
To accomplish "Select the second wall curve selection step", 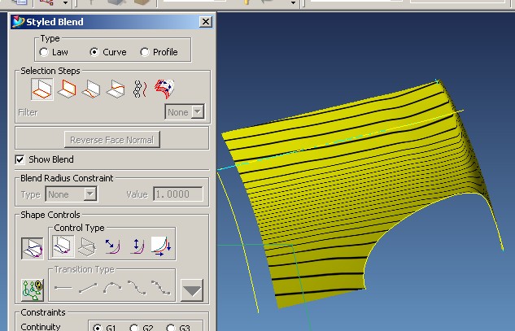I will (116, 89).
